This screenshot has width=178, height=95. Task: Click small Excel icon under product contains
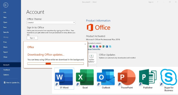tap(90, 46)
